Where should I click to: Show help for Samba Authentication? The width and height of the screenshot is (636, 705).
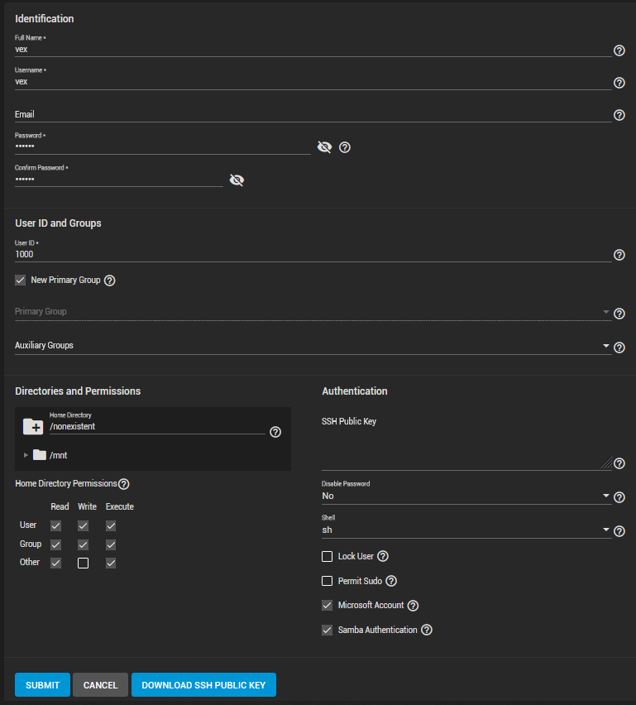(x=426, y=630)
